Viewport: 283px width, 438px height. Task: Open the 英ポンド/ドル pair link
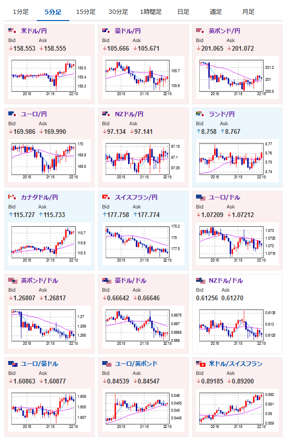click(x=39, y=281)
